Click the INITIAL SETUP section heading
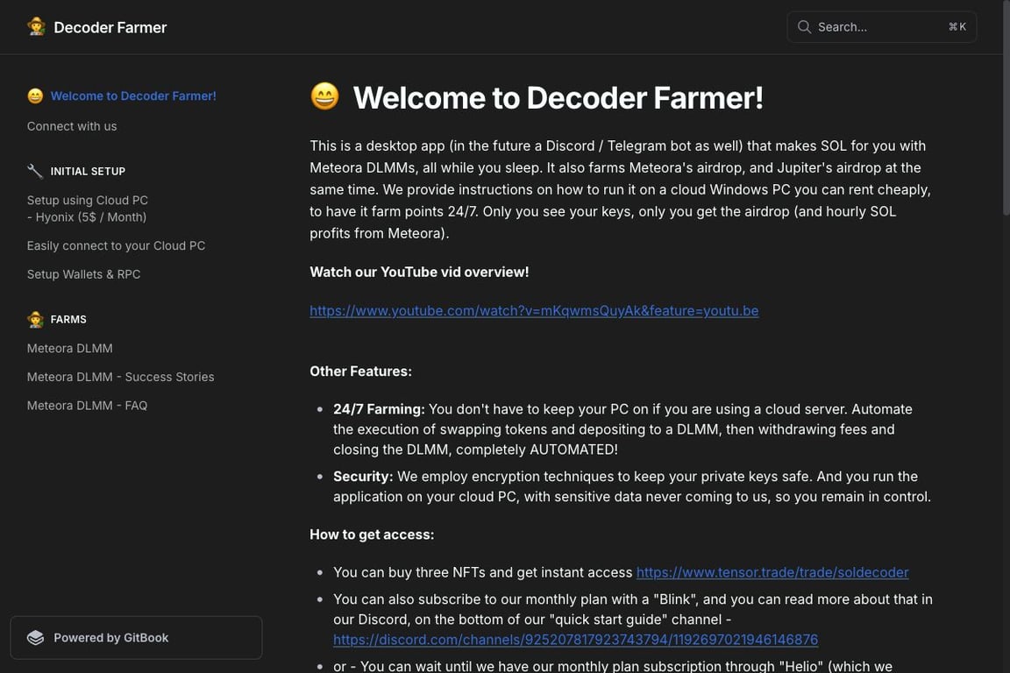The height and width of the screenshot is (673, 1010). pyautogui.click(x=88, y=171)
